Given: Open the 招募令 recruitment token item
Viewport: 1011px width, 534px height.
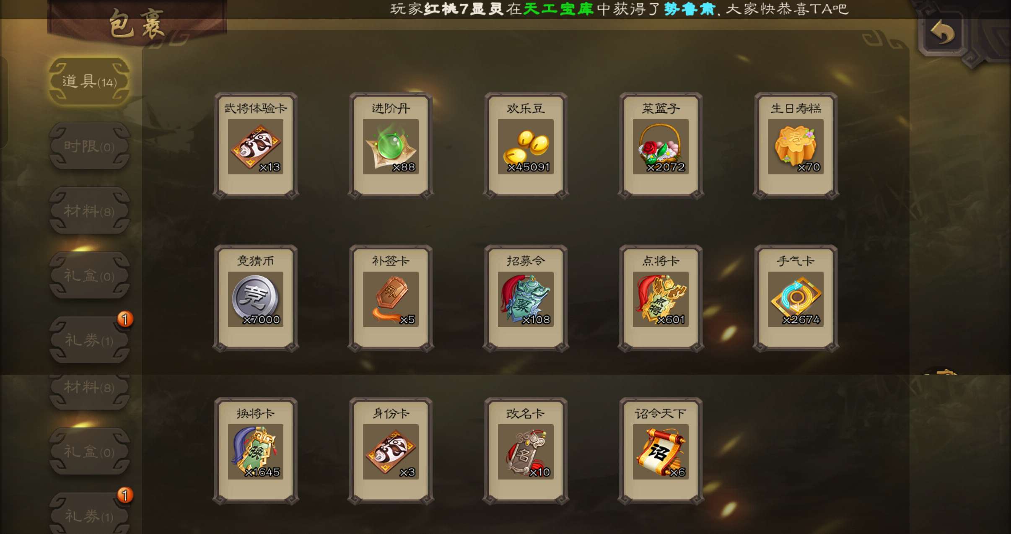Looking at the screenshot, I should 526,298.
